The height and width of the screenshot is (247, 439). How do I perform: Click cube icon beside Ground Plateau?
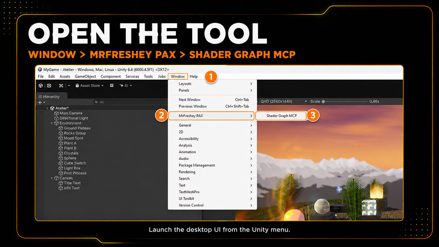[x=61, y=128]
